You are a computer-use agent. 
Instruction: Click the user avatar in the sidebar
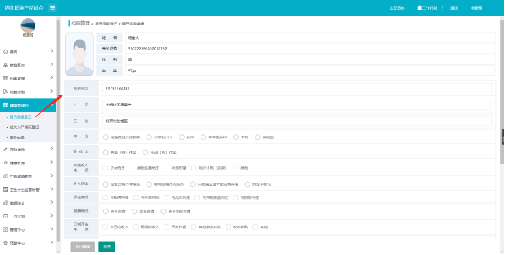pos(28,25)
